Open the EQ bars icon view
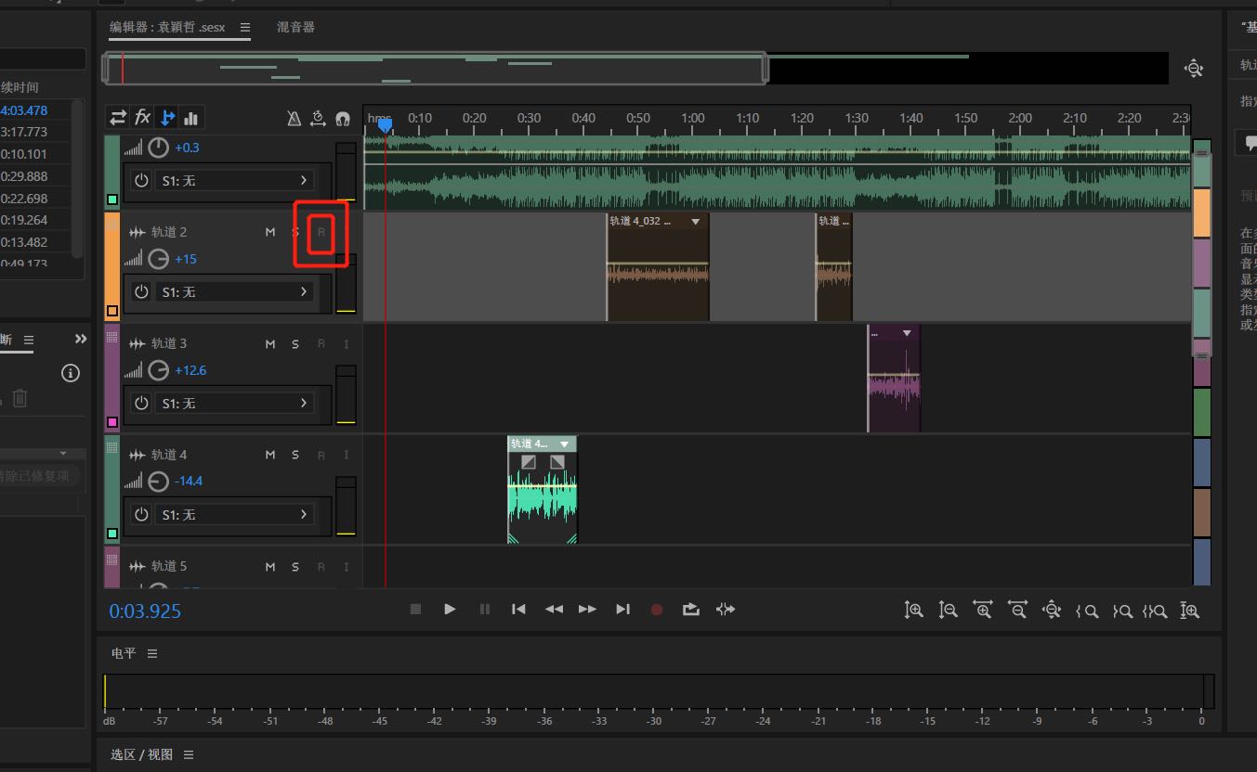The height and width of the screenshot is (772, 1257). point(191,118)
